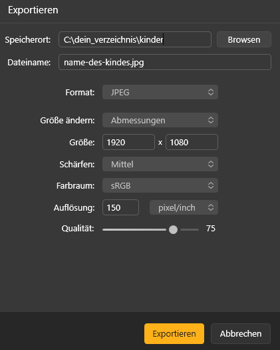280x350 pixels.
Task: Cancel with the Abbrechen button
Action: pyautogui.click(x=241, y=333)
